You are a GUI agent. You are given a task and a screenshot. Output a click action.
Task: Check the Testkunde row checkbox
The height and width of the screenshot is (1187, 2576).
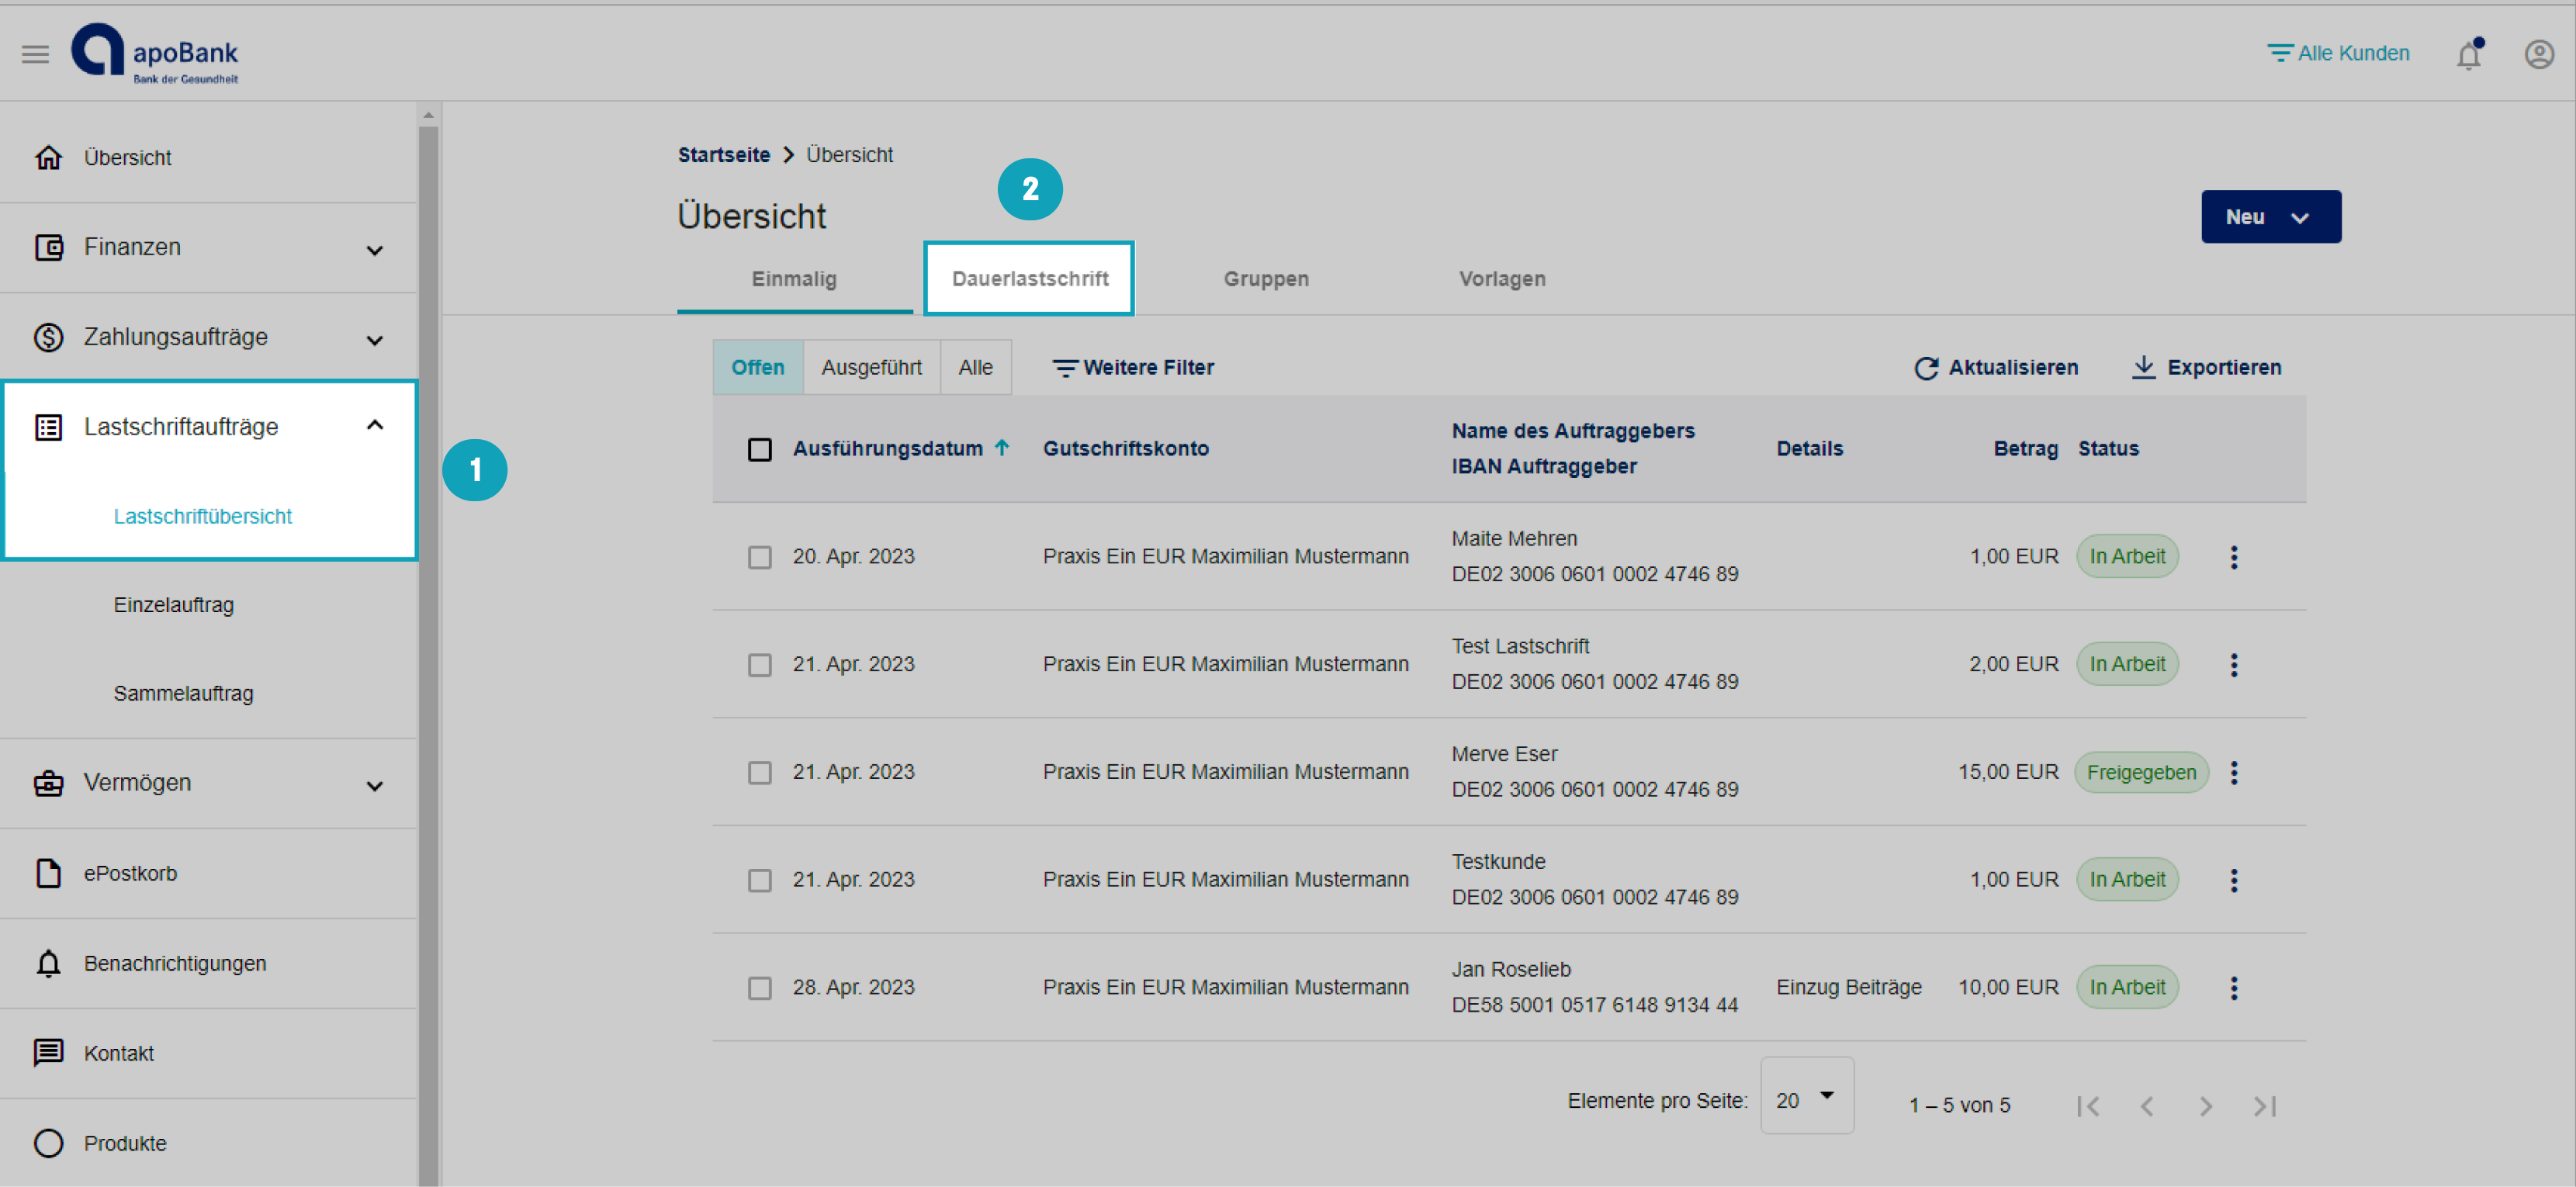760,880
